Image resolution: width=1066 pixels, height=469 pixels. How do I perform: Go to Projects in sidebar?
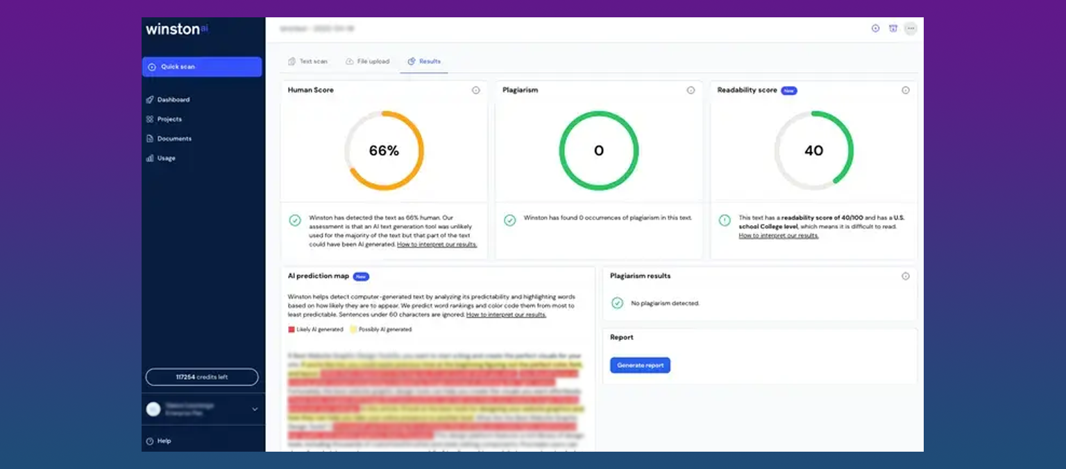169,119
